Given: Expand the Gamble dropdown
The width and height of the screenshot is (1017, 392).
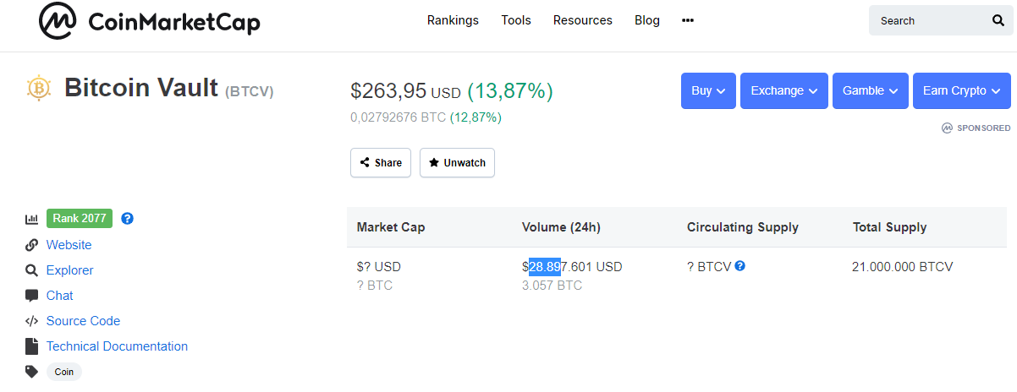Looking at the screenshot, I should coord(871,90).
